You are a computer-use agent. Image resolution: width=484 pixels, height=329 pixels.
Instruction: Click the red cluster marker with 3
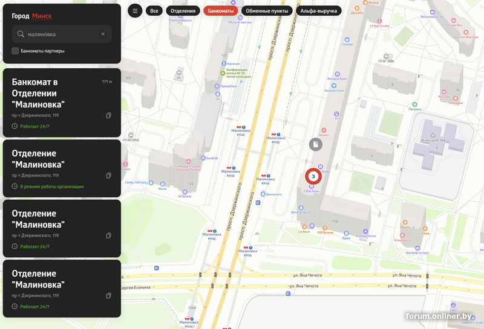point(313,176)
